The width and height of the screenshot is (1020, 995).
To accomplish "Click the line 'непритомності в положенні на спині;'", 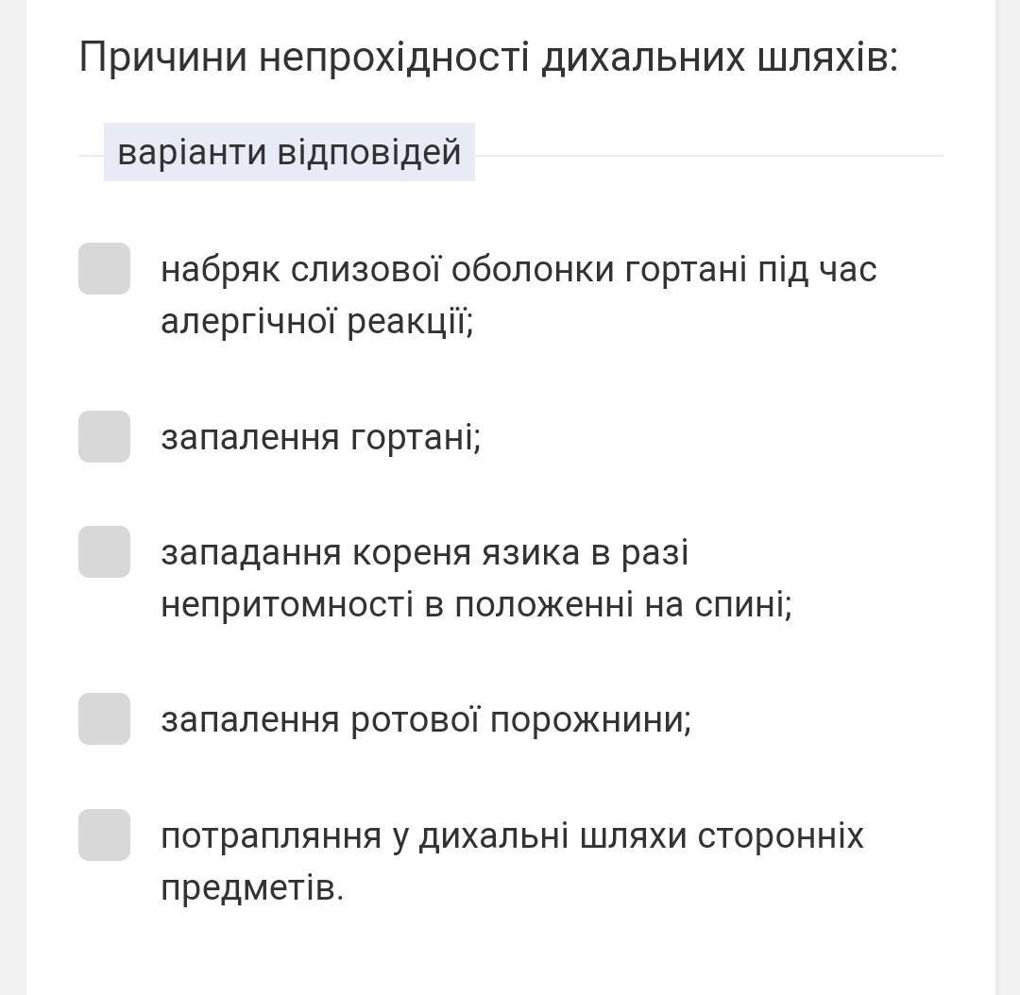I will pyautogui.click(x=476, y=604).
